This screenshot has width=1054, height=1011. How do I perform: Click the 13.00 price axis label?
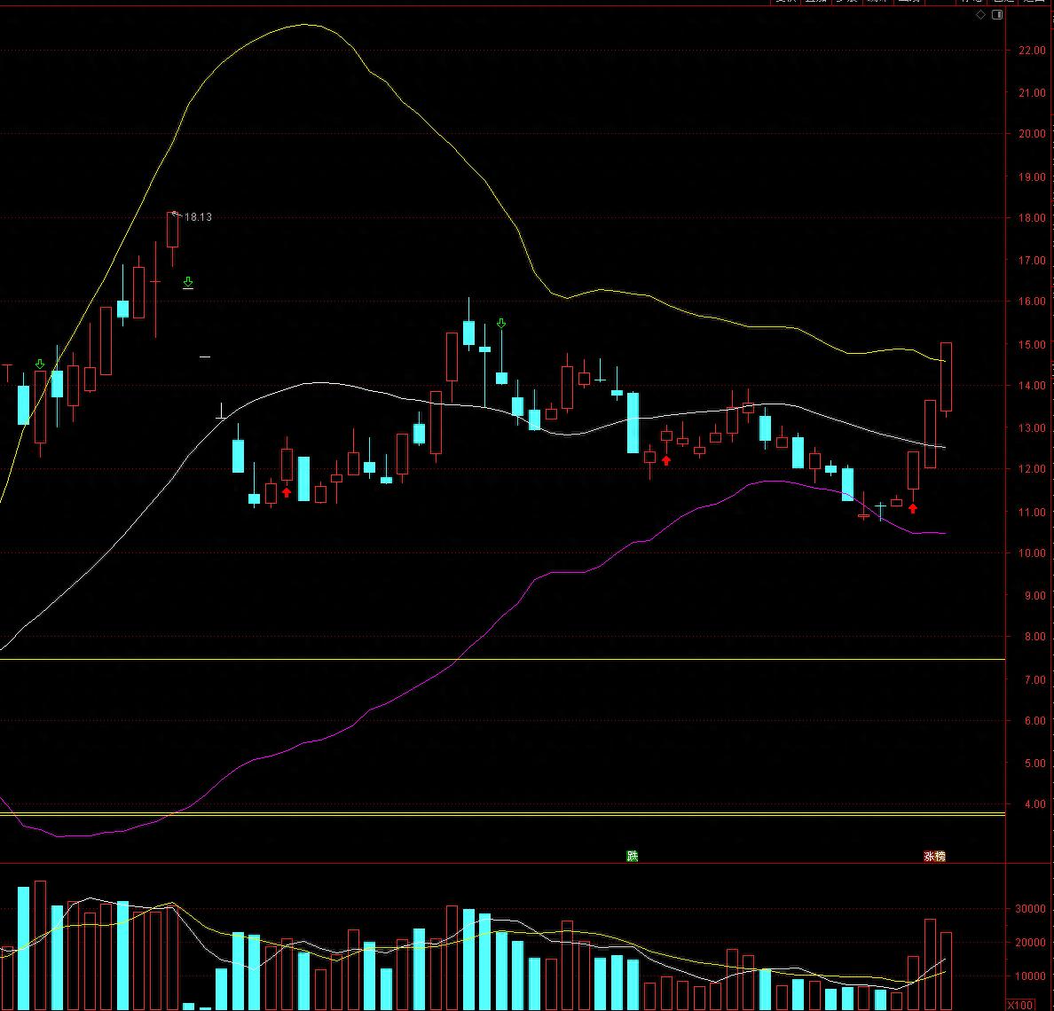(x=1032, y=428)
